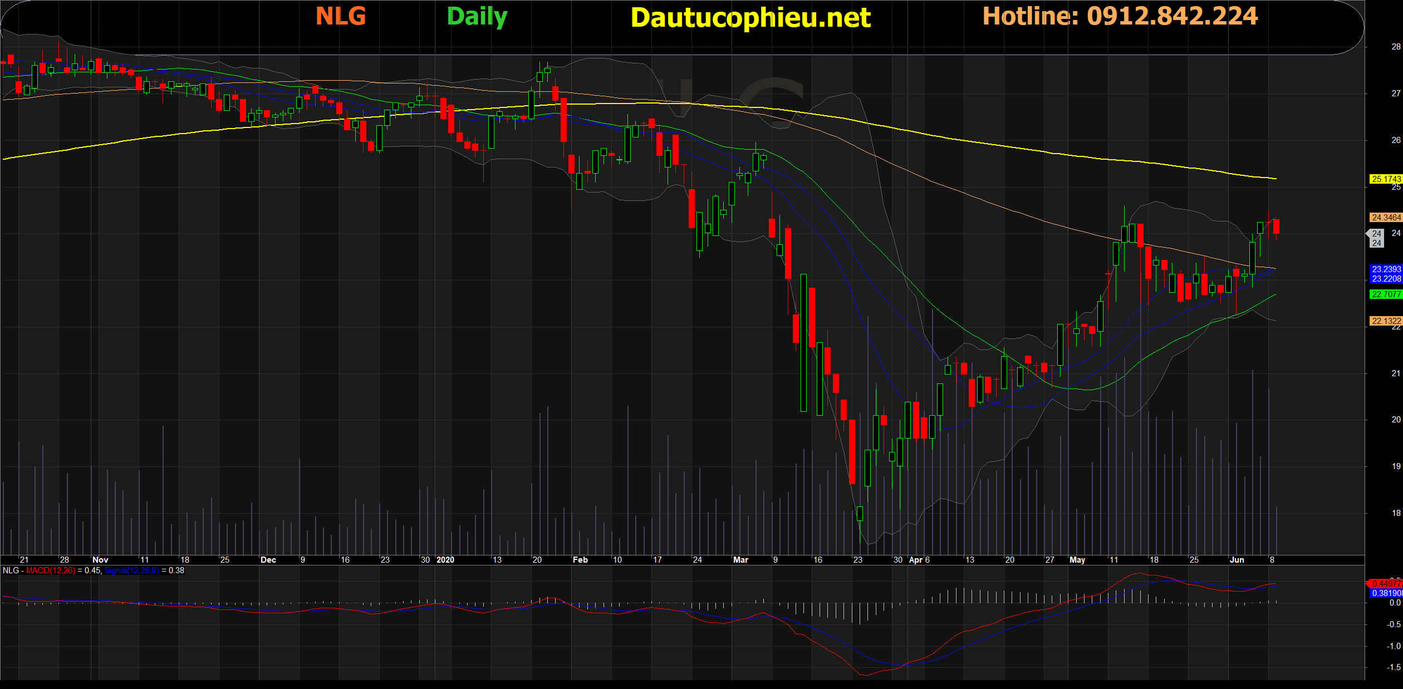
Task: Click the 28 level on price axis
Action: [1396, 47]
